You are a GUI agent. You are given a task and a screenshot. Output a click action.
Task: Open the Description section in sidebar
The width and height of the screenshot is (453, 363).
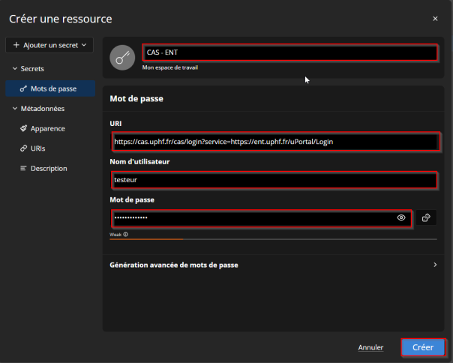pos(48,168)
